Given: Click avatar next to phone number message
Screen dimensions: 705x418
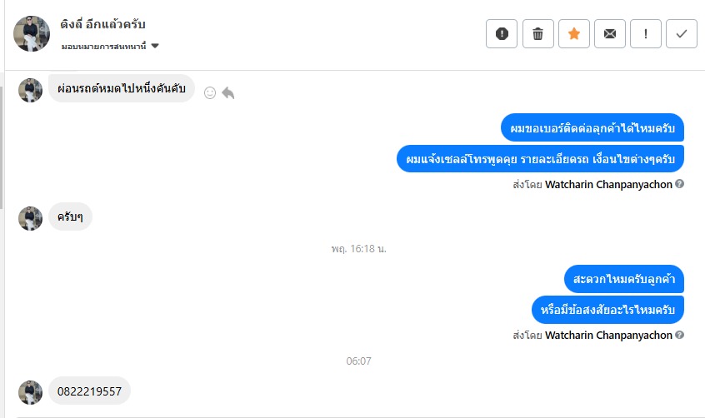Looking at the screenshot, I should click(31, 392).
